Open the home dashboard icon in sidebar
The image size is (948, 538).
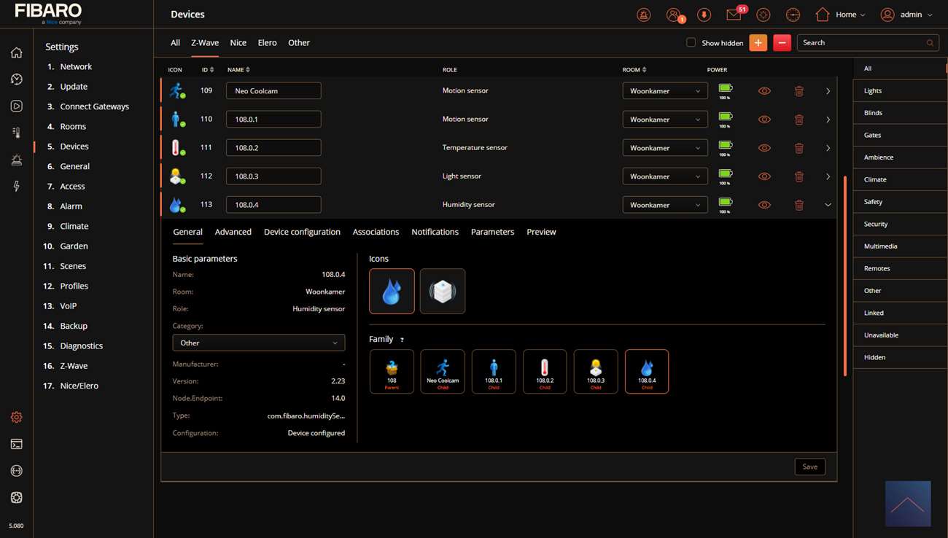click(x=16, y=52)
